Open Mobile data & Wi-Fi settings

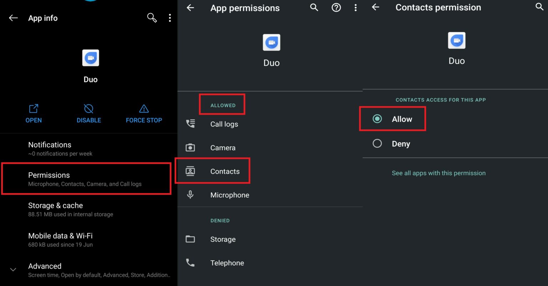pos(86,239)
